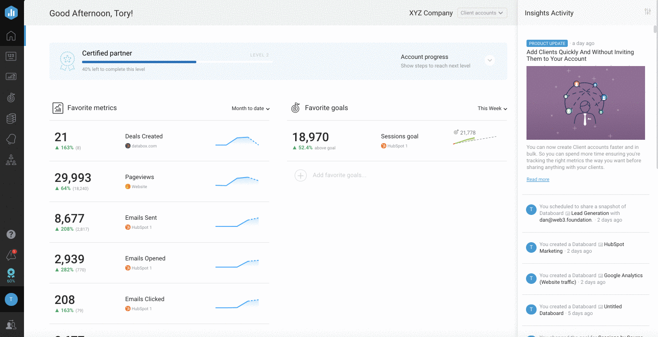Open the Read more link

(x=538, y=180)
